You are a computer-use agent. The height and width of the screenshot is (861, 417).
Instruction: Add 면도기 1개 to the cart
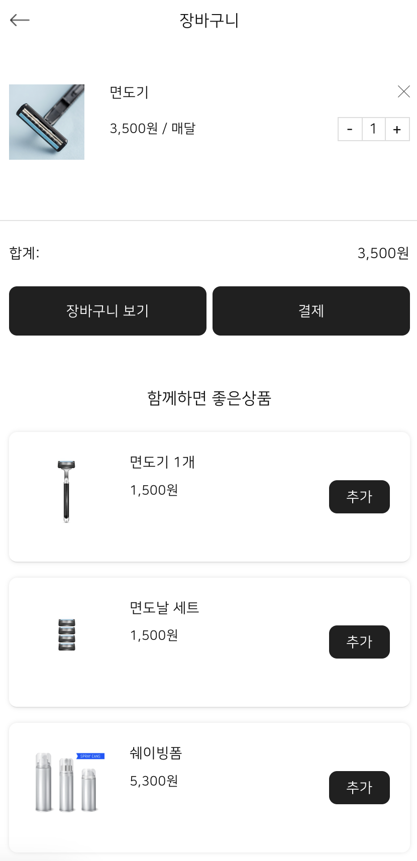[359, 497]
